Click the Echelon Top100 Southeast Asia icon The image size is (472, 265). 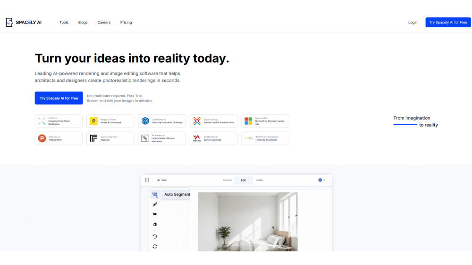pyautogui.click(x=197, y=121)
